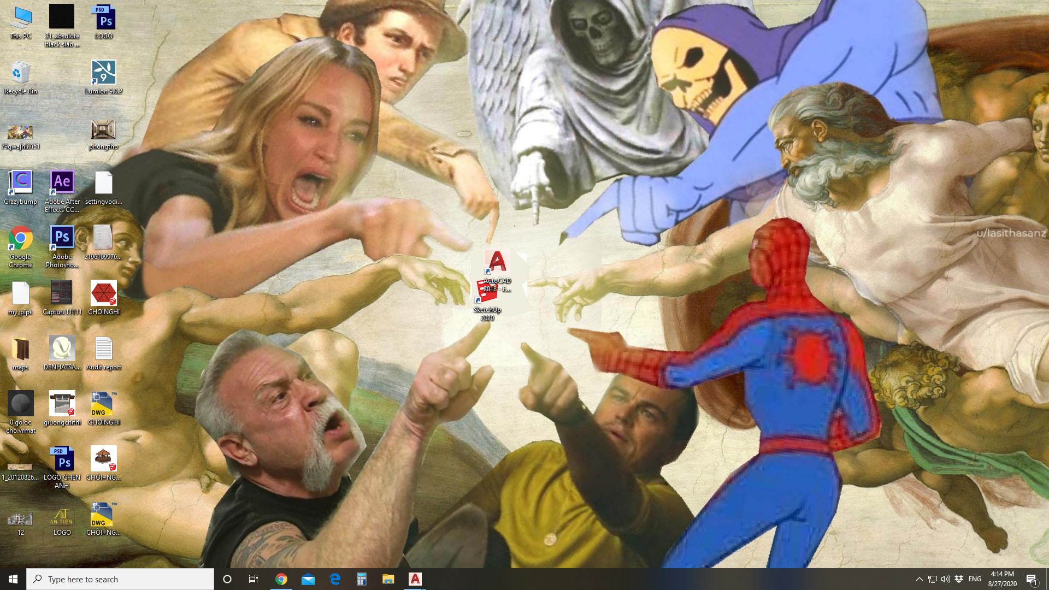
Task: Launch the Lumion 9.0.2 shortcut
Action: [104, 78]
